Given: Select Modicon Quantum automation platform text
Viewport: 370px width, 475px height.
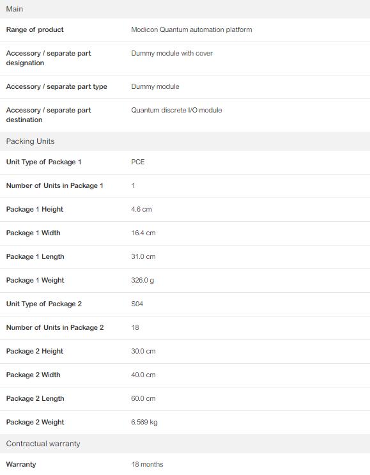Looking at the screenshot, I should (x=191, y=29).
